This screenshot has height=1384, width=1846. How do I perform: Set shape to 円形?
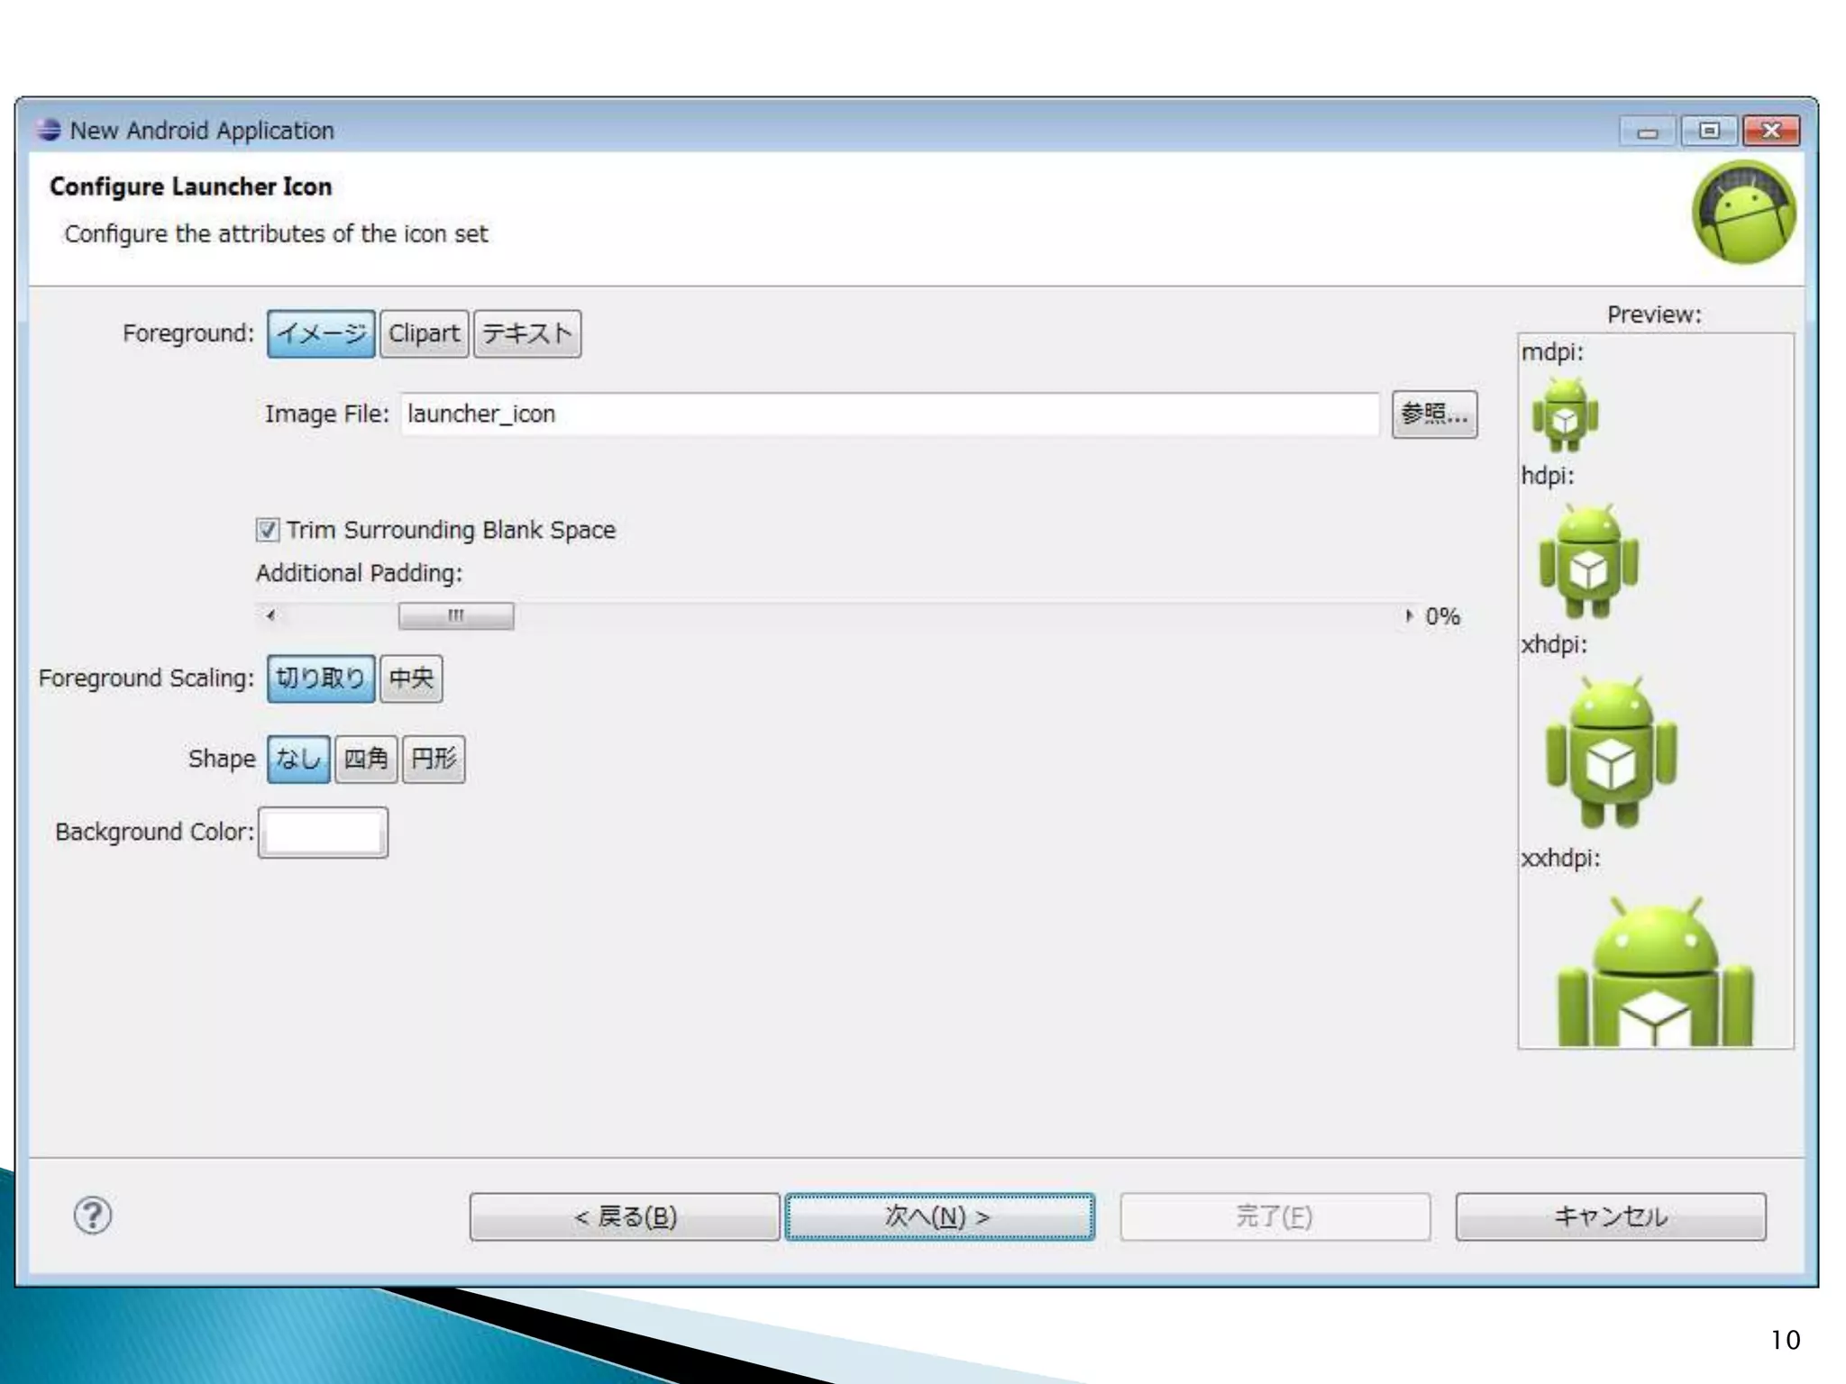[434, 760]
